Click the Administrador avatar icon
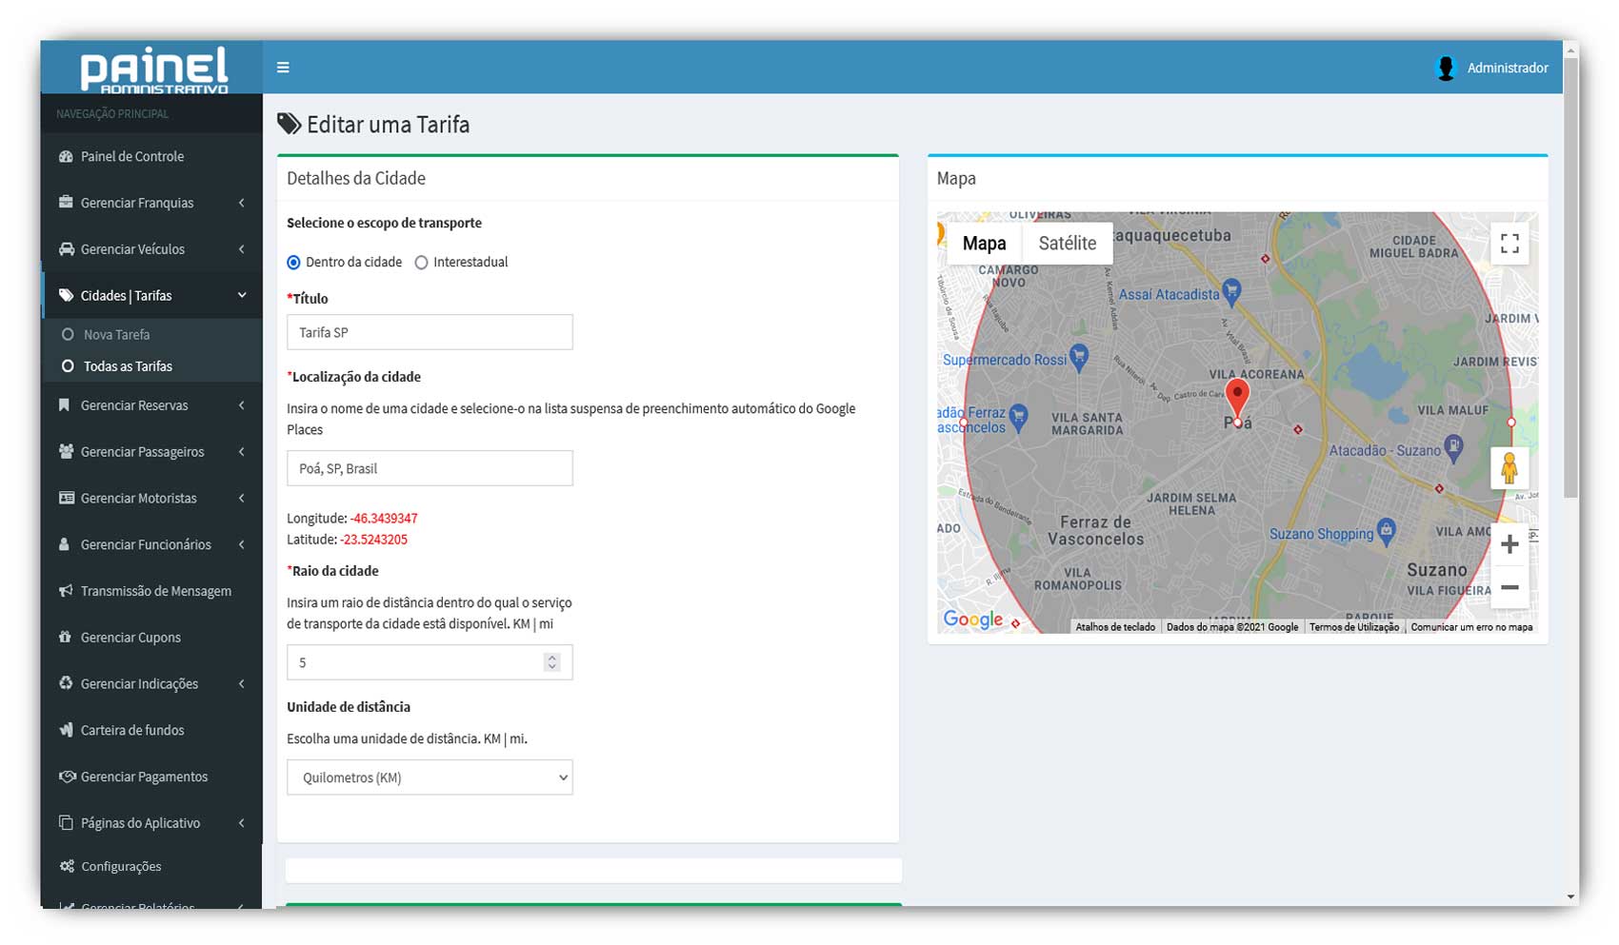 1446,68
